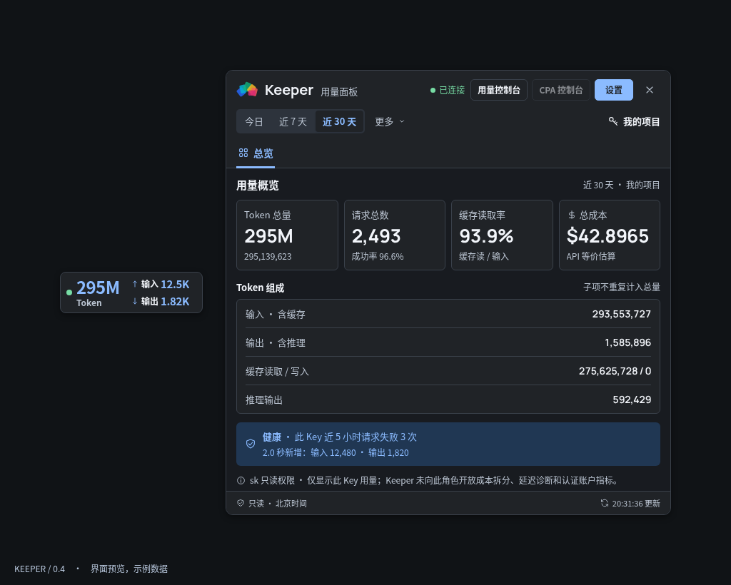Viewport: 731px width, 585px height.
Task: Click the API 等价估算 caption
Action: (x=590, y=256)
